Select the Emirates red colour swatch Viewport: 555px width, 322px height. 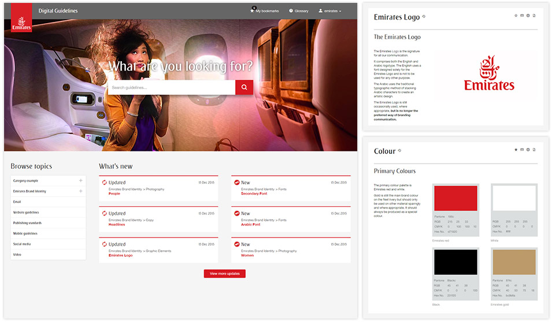point(456,198)
